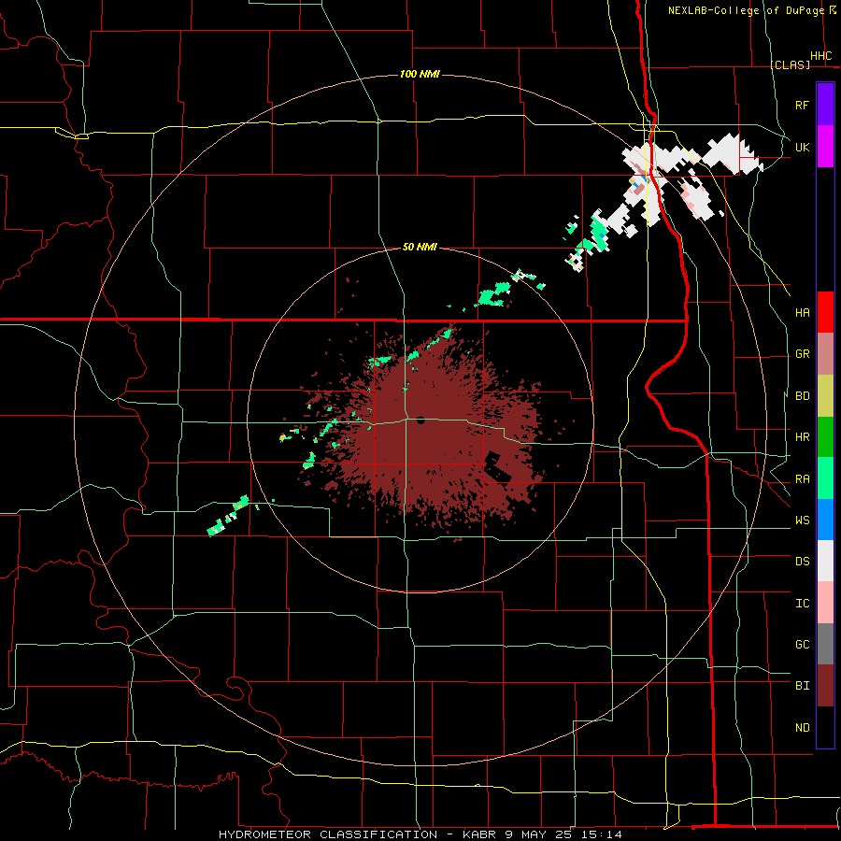Image resolution: width=841 pixels, height=841 pixels.
Task: Click the '9 MAY 25' date stamp
Action: (x=539, y=834)
